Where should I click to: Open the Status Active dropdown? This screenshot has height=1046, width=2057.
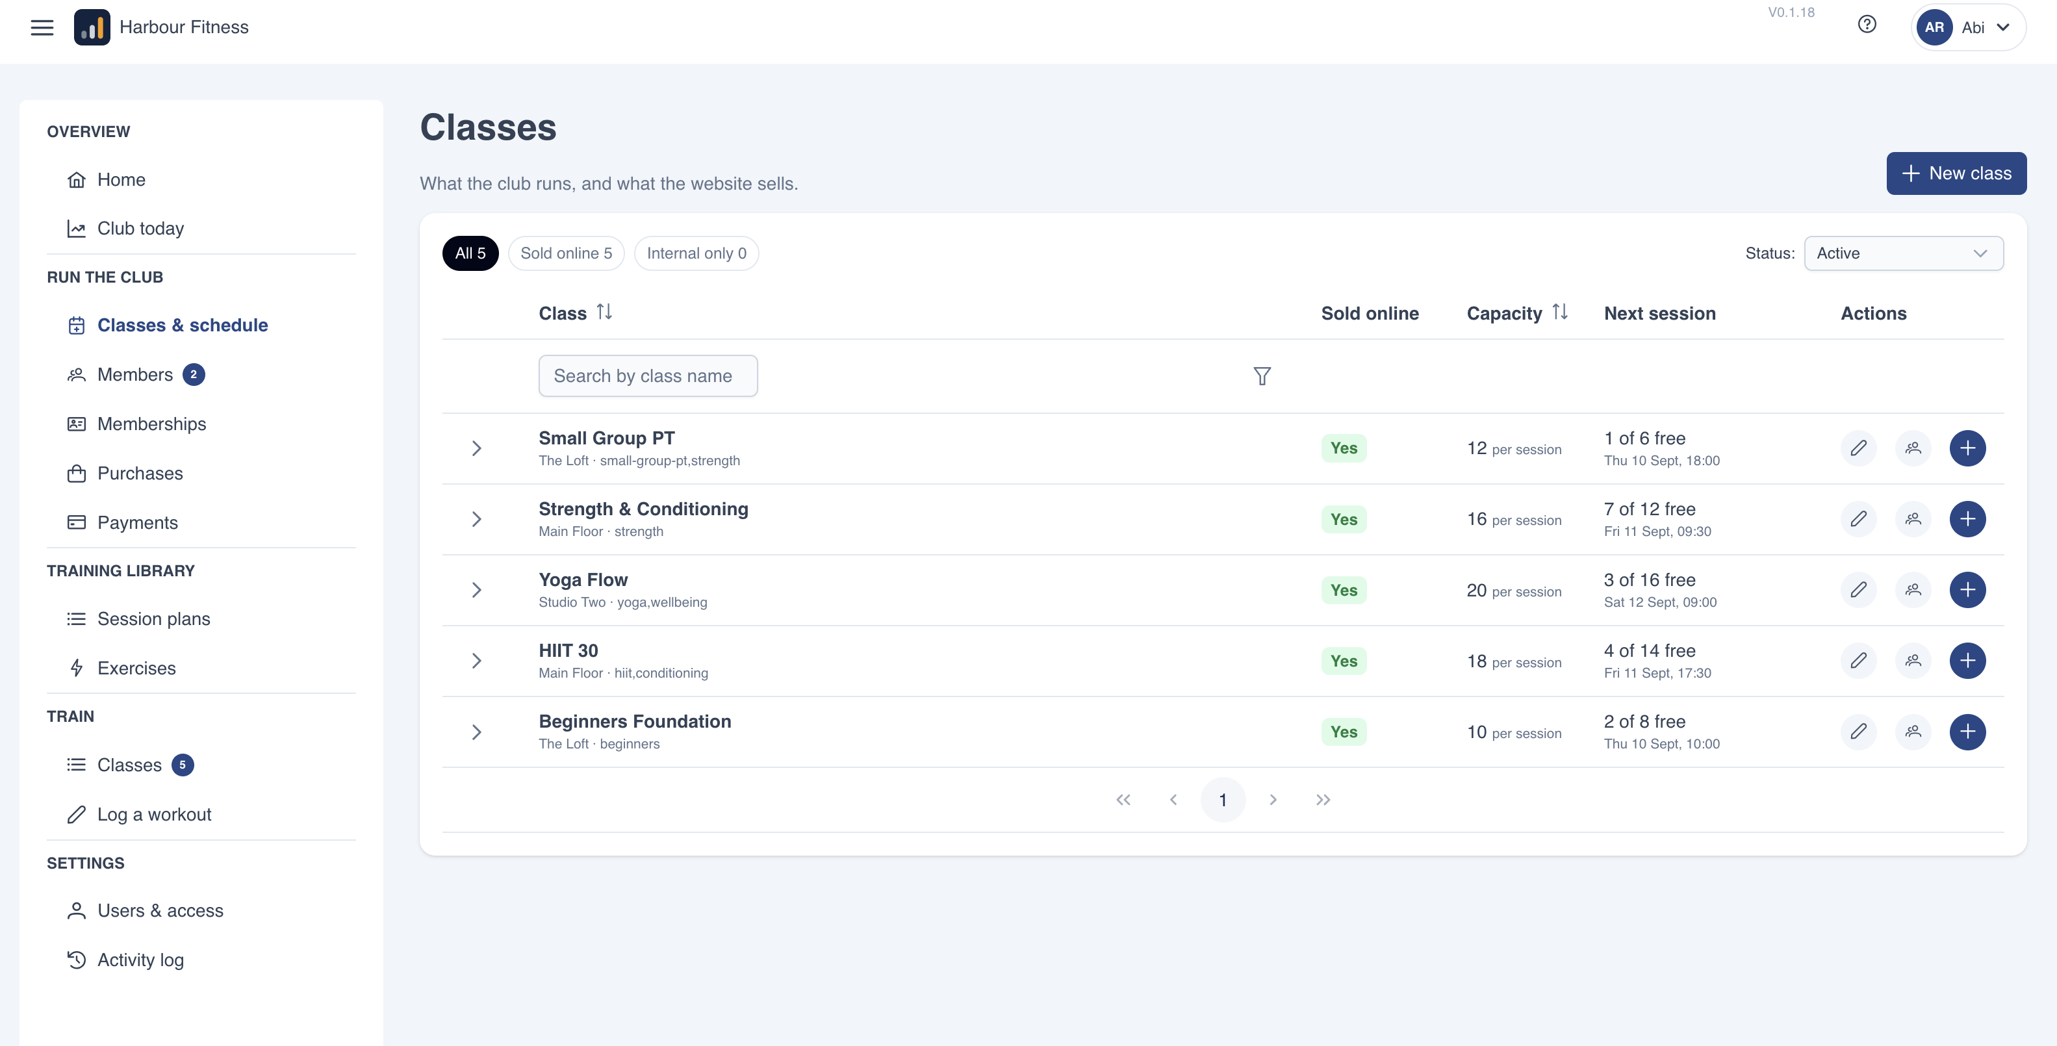tap(1903, 253)
